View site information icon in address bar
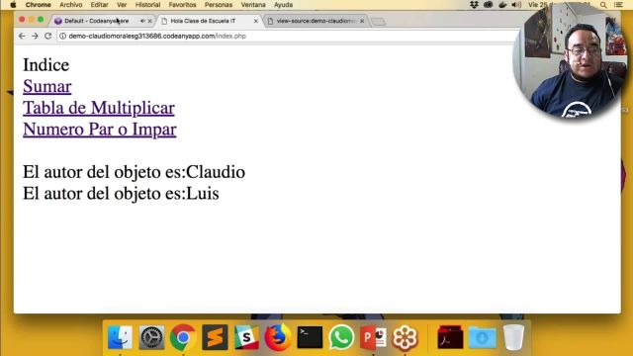This screenshot has height=356, width=633. (62, 36)
